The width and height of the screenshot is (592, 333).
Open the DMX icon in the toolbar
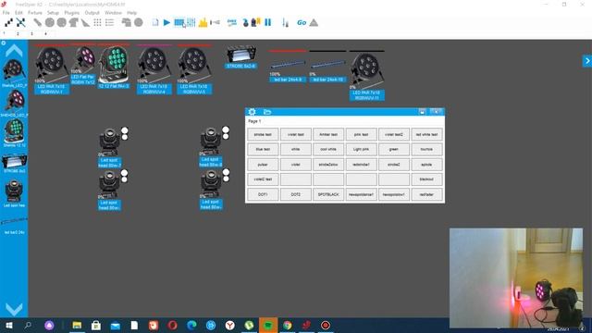point(232,22)
